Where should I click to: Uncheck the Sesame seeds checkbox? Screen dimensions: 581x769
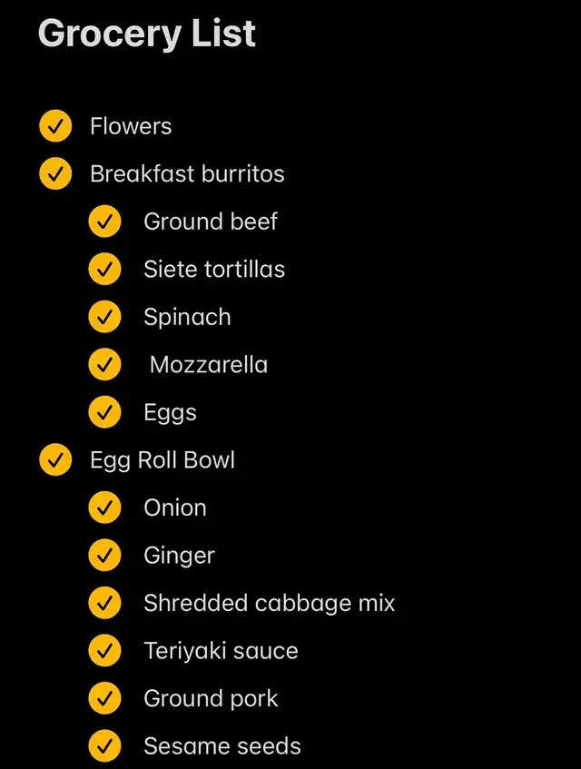click(x=105, y=745)
